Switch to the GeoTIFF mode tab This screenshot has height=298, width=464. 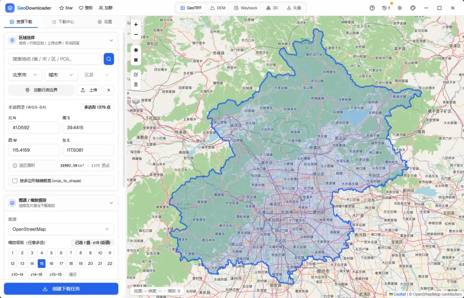(x=191, y=8)
